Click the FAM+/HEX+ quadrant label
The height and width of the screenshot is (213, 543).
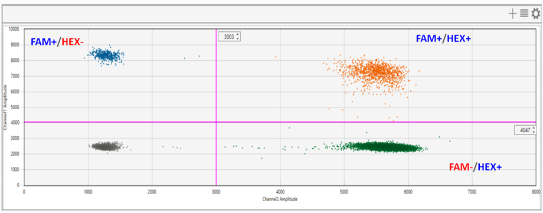443,39
